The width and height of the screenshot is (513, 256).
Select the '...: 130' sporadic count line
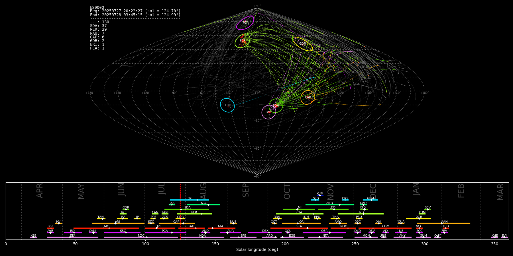tap(99, 22)
